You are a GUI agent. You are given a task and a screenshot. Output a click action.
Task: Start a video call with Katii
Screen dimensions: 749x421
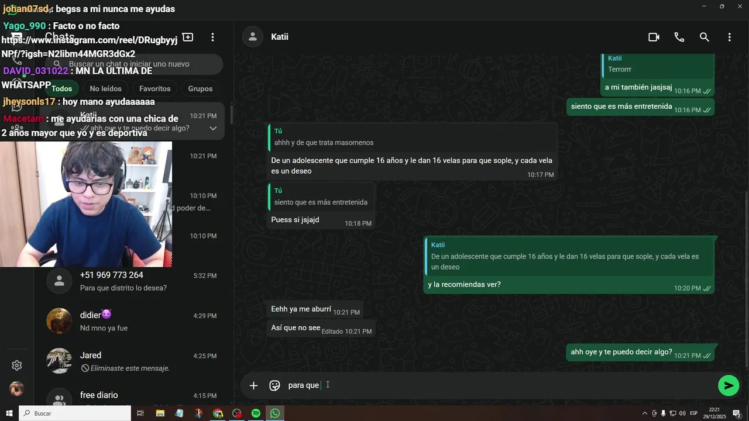click(654, 37)
